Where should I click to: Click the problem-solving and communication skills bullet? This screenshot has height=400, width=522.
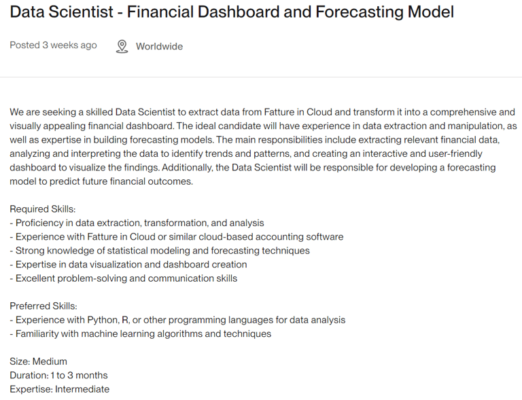(124, 278)
